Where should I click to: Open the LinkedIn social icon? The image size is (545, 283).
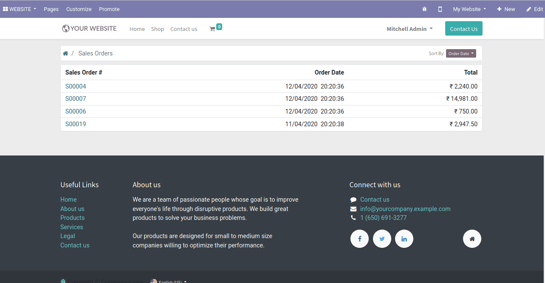[404, 239]
